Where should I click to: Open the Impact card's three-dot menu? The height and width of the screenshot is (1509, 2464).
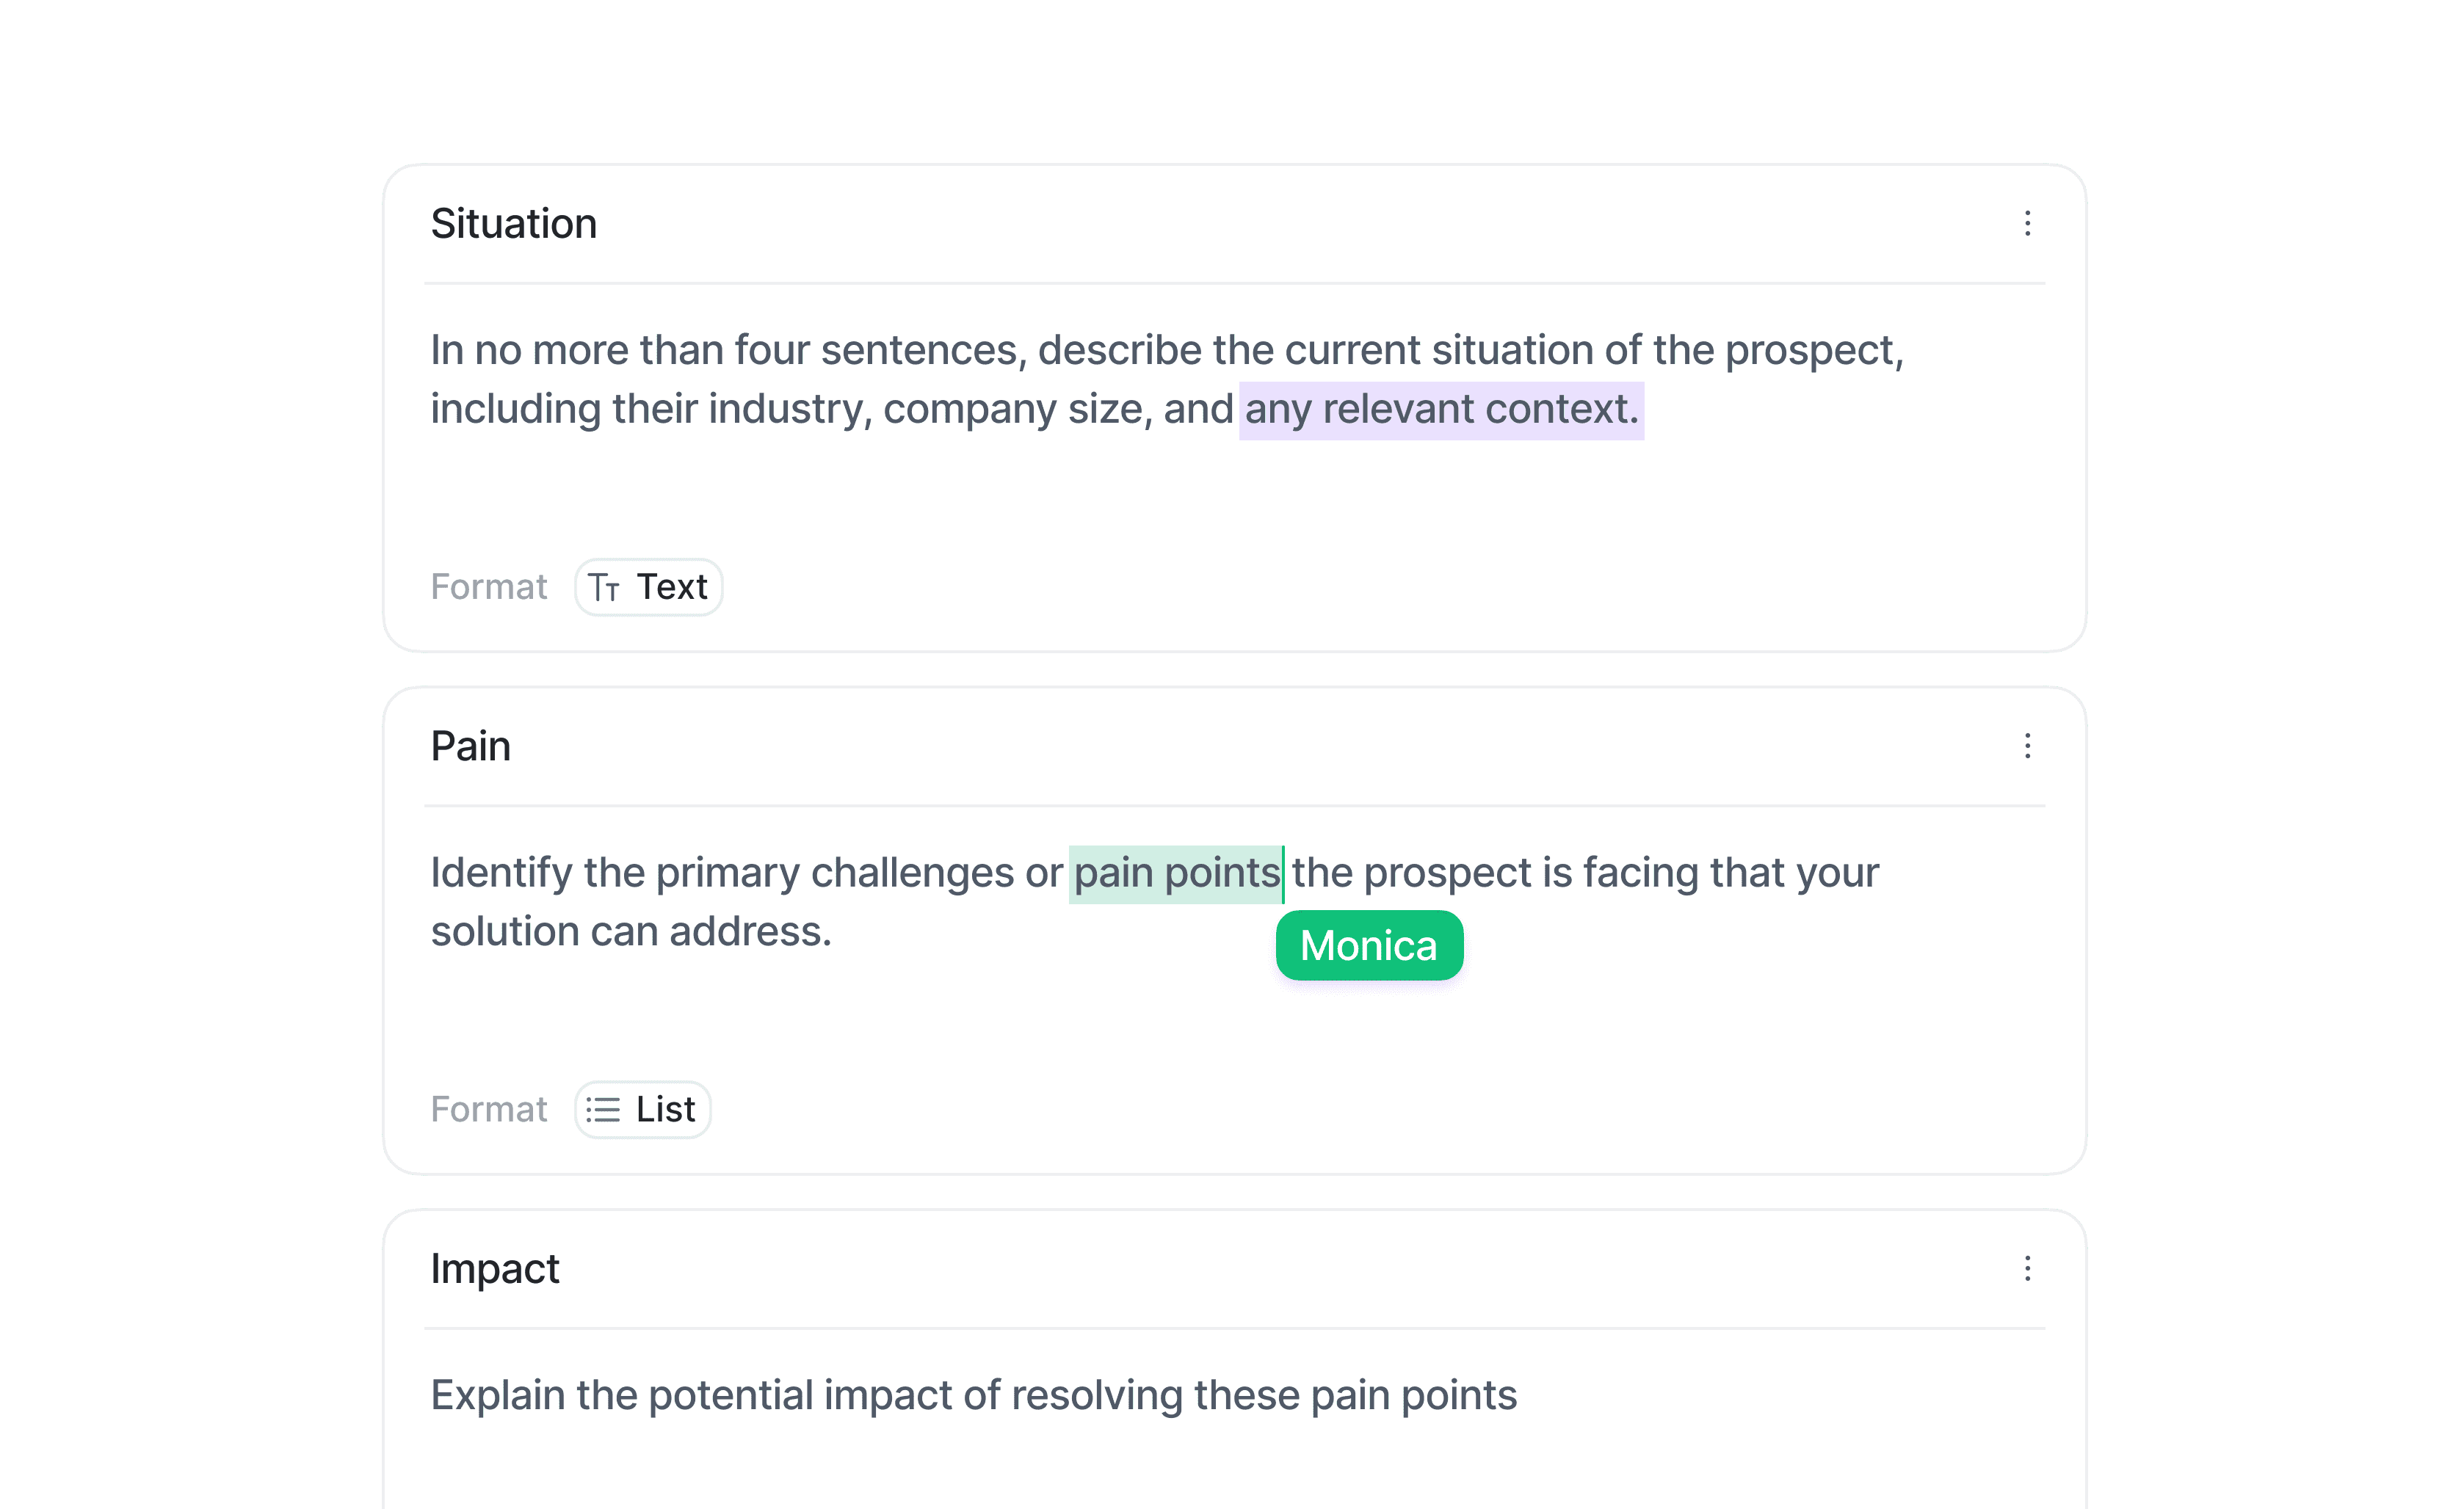2027,1268
